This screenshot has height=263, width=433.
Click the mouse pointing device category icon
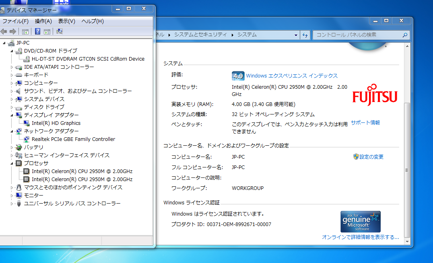click(19, 188)
